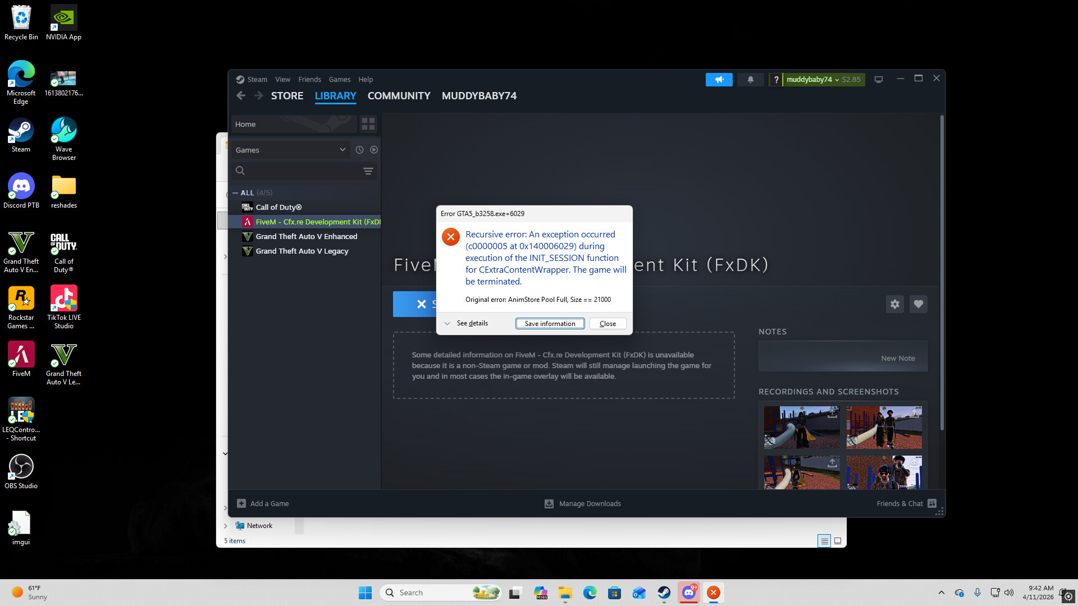
Task: Select Grand Theft Auto V Enhanced entry
Action: click(304, 236)
